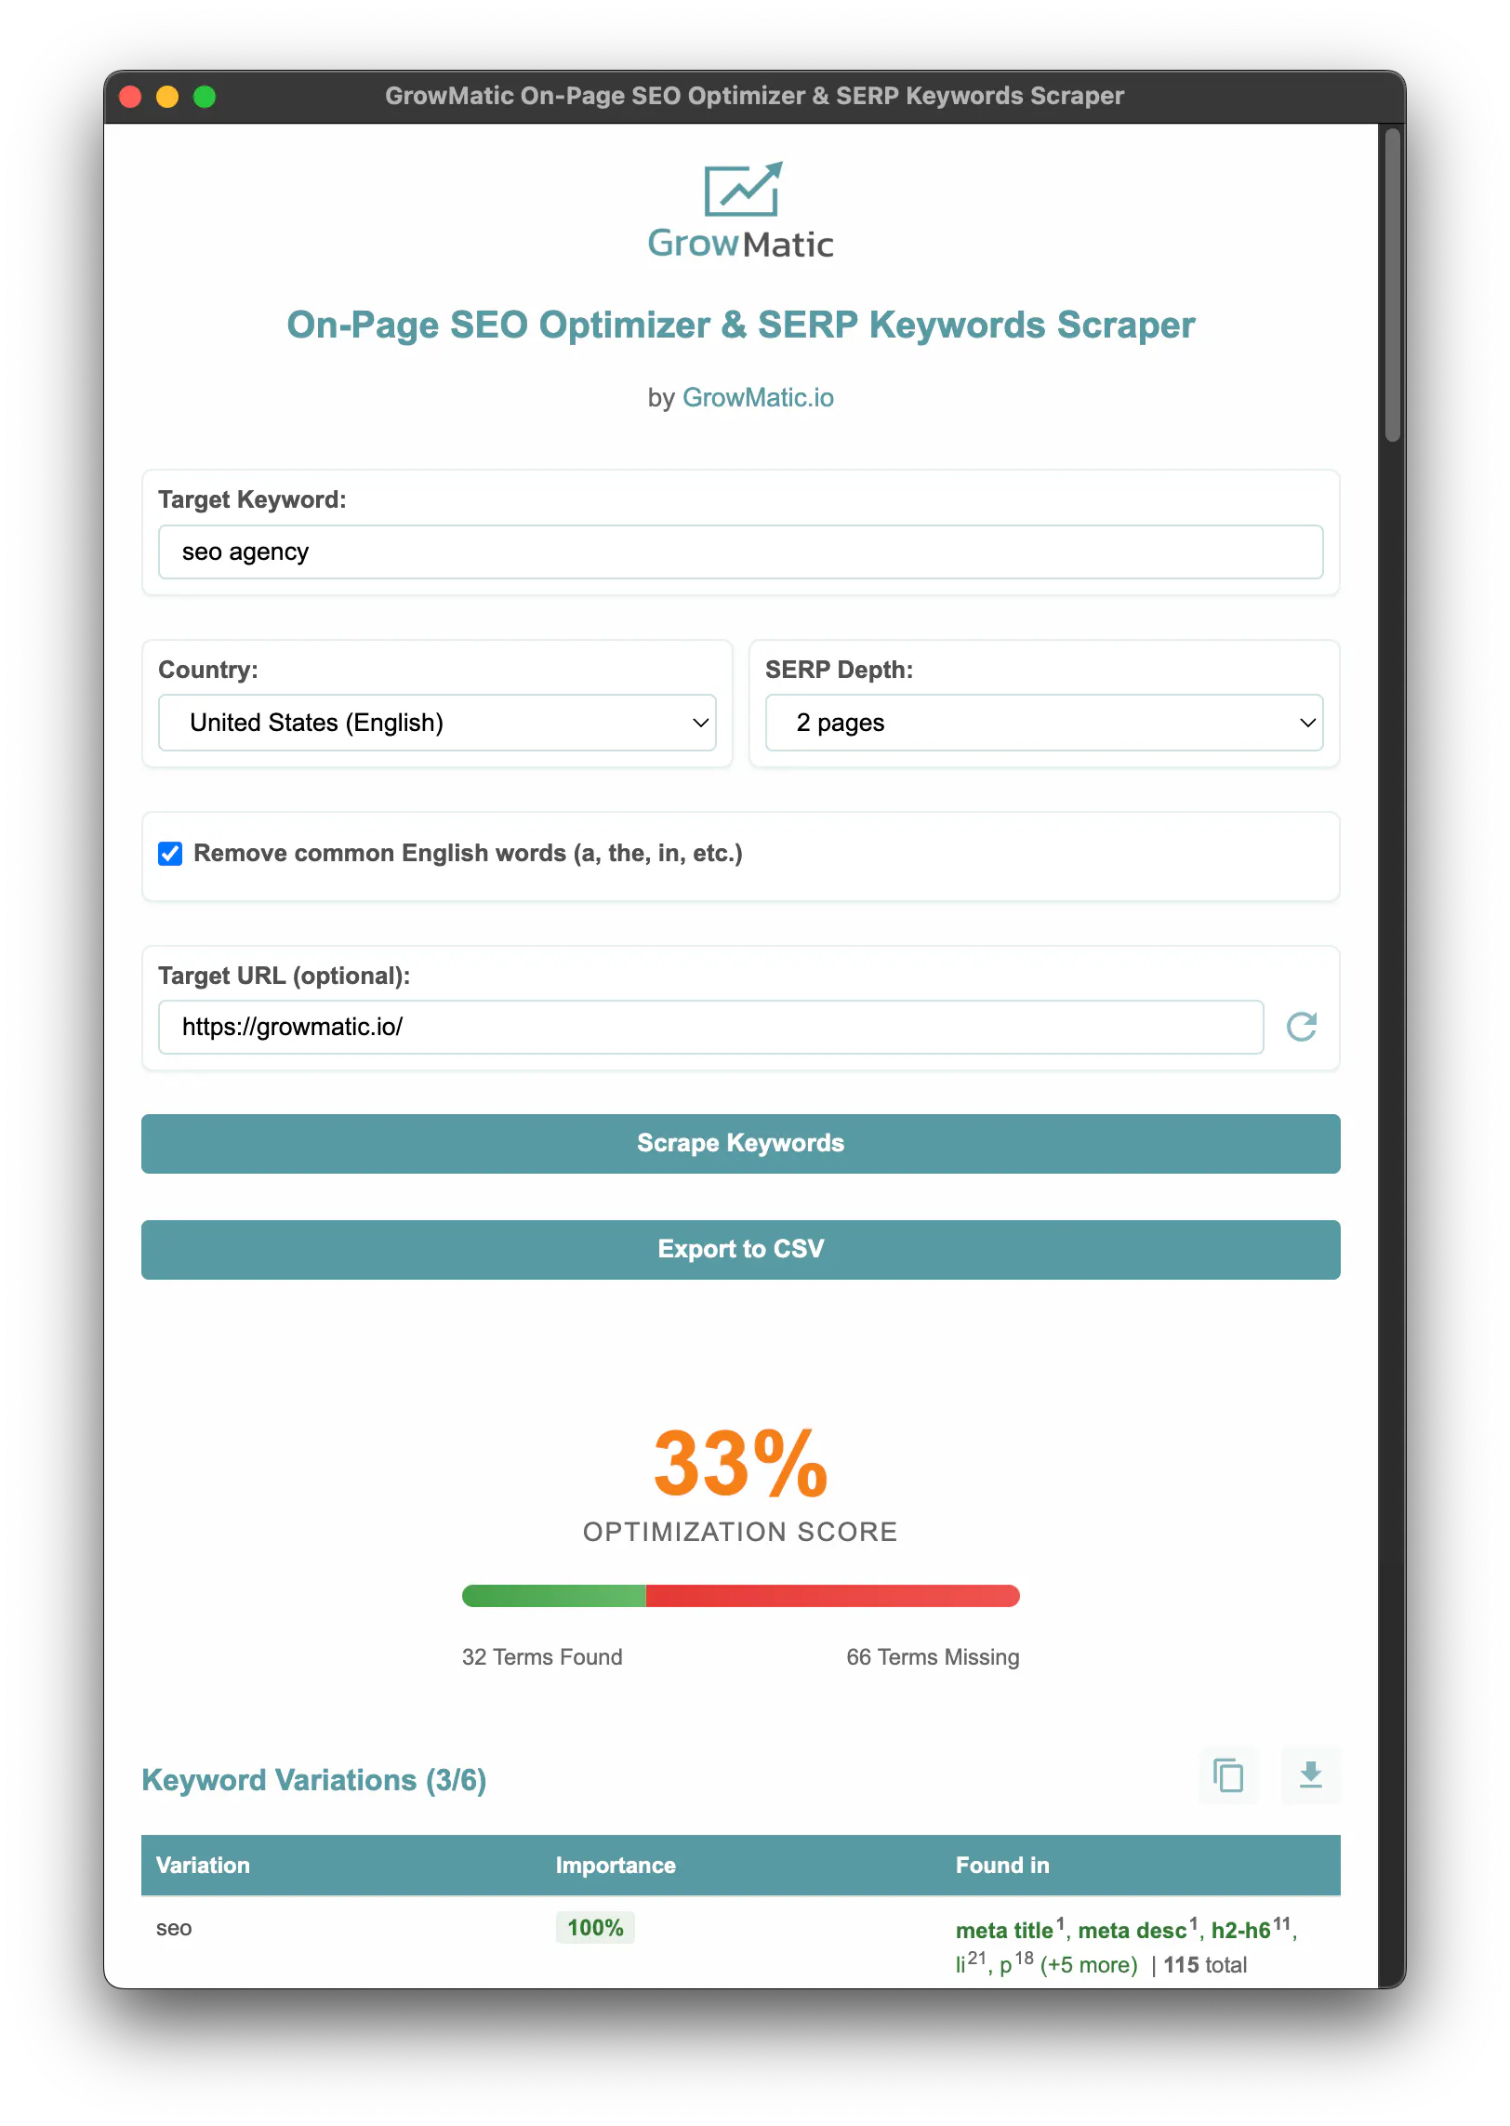Click the 100% importance badge
1510x2126 pixels.
[595, 1928]
